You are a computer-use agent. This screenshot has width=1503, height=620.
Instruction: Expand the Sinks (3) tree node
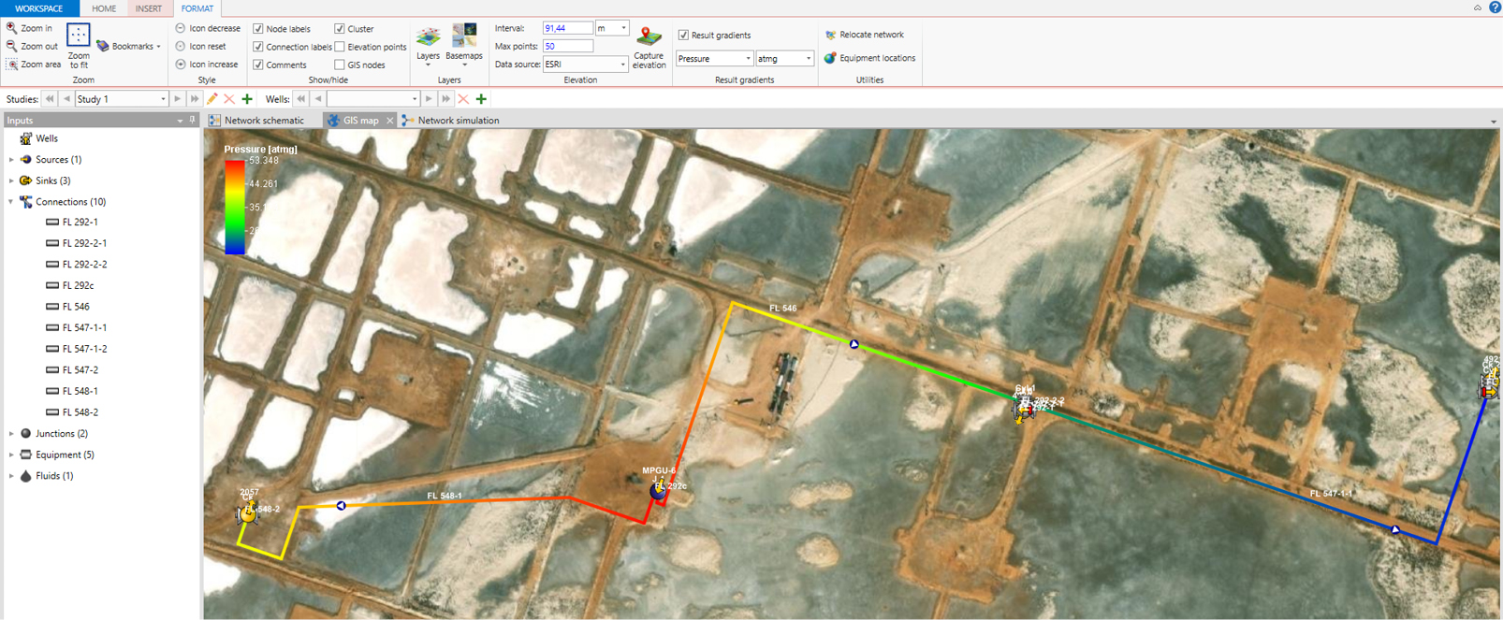pyautogui.click(x=11, y=180)
